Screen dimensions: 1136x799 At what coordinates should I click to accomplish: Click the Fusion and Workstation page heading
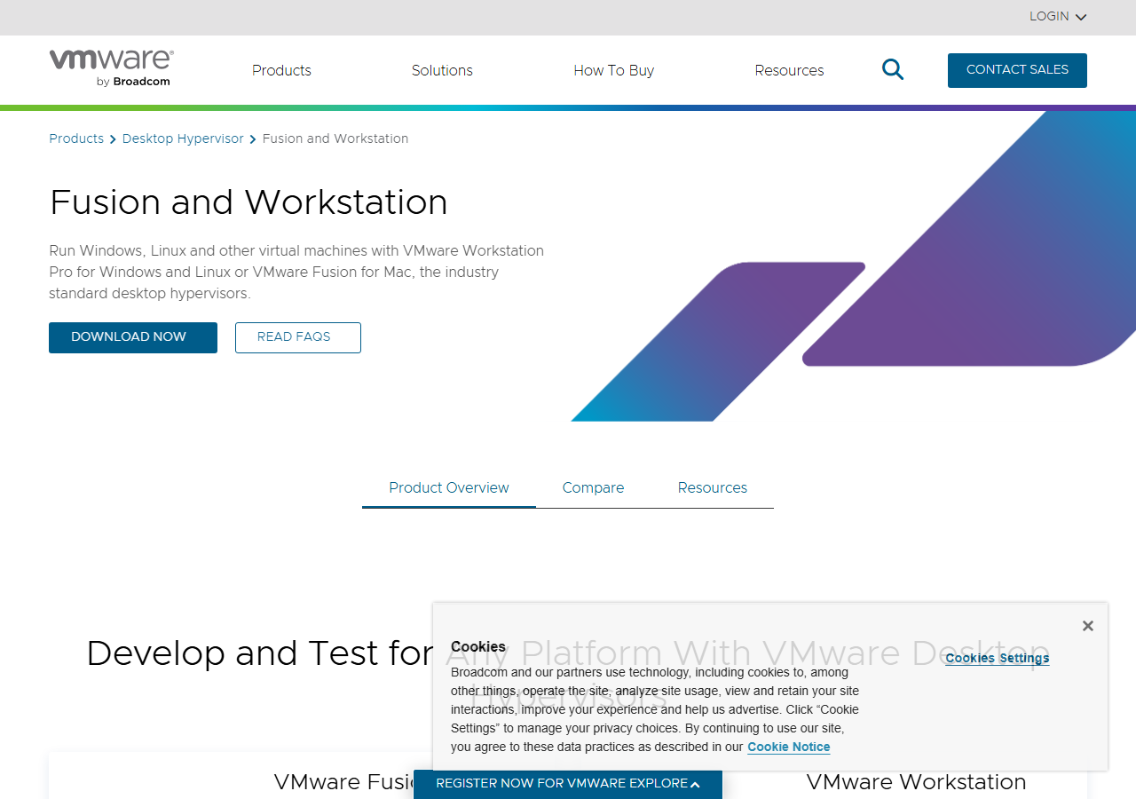(x=248, y=202)
